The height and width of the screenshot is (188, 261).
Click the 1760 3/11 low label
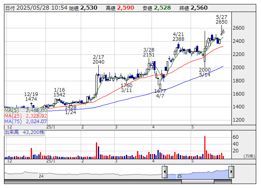(x=127, y=88)
